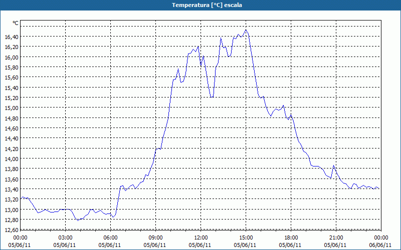Click the 14,60 y-axis label

12,128
